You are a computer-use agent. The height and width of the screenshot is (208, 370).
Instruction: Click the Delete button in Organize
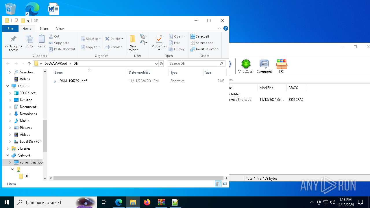(112, 39)
